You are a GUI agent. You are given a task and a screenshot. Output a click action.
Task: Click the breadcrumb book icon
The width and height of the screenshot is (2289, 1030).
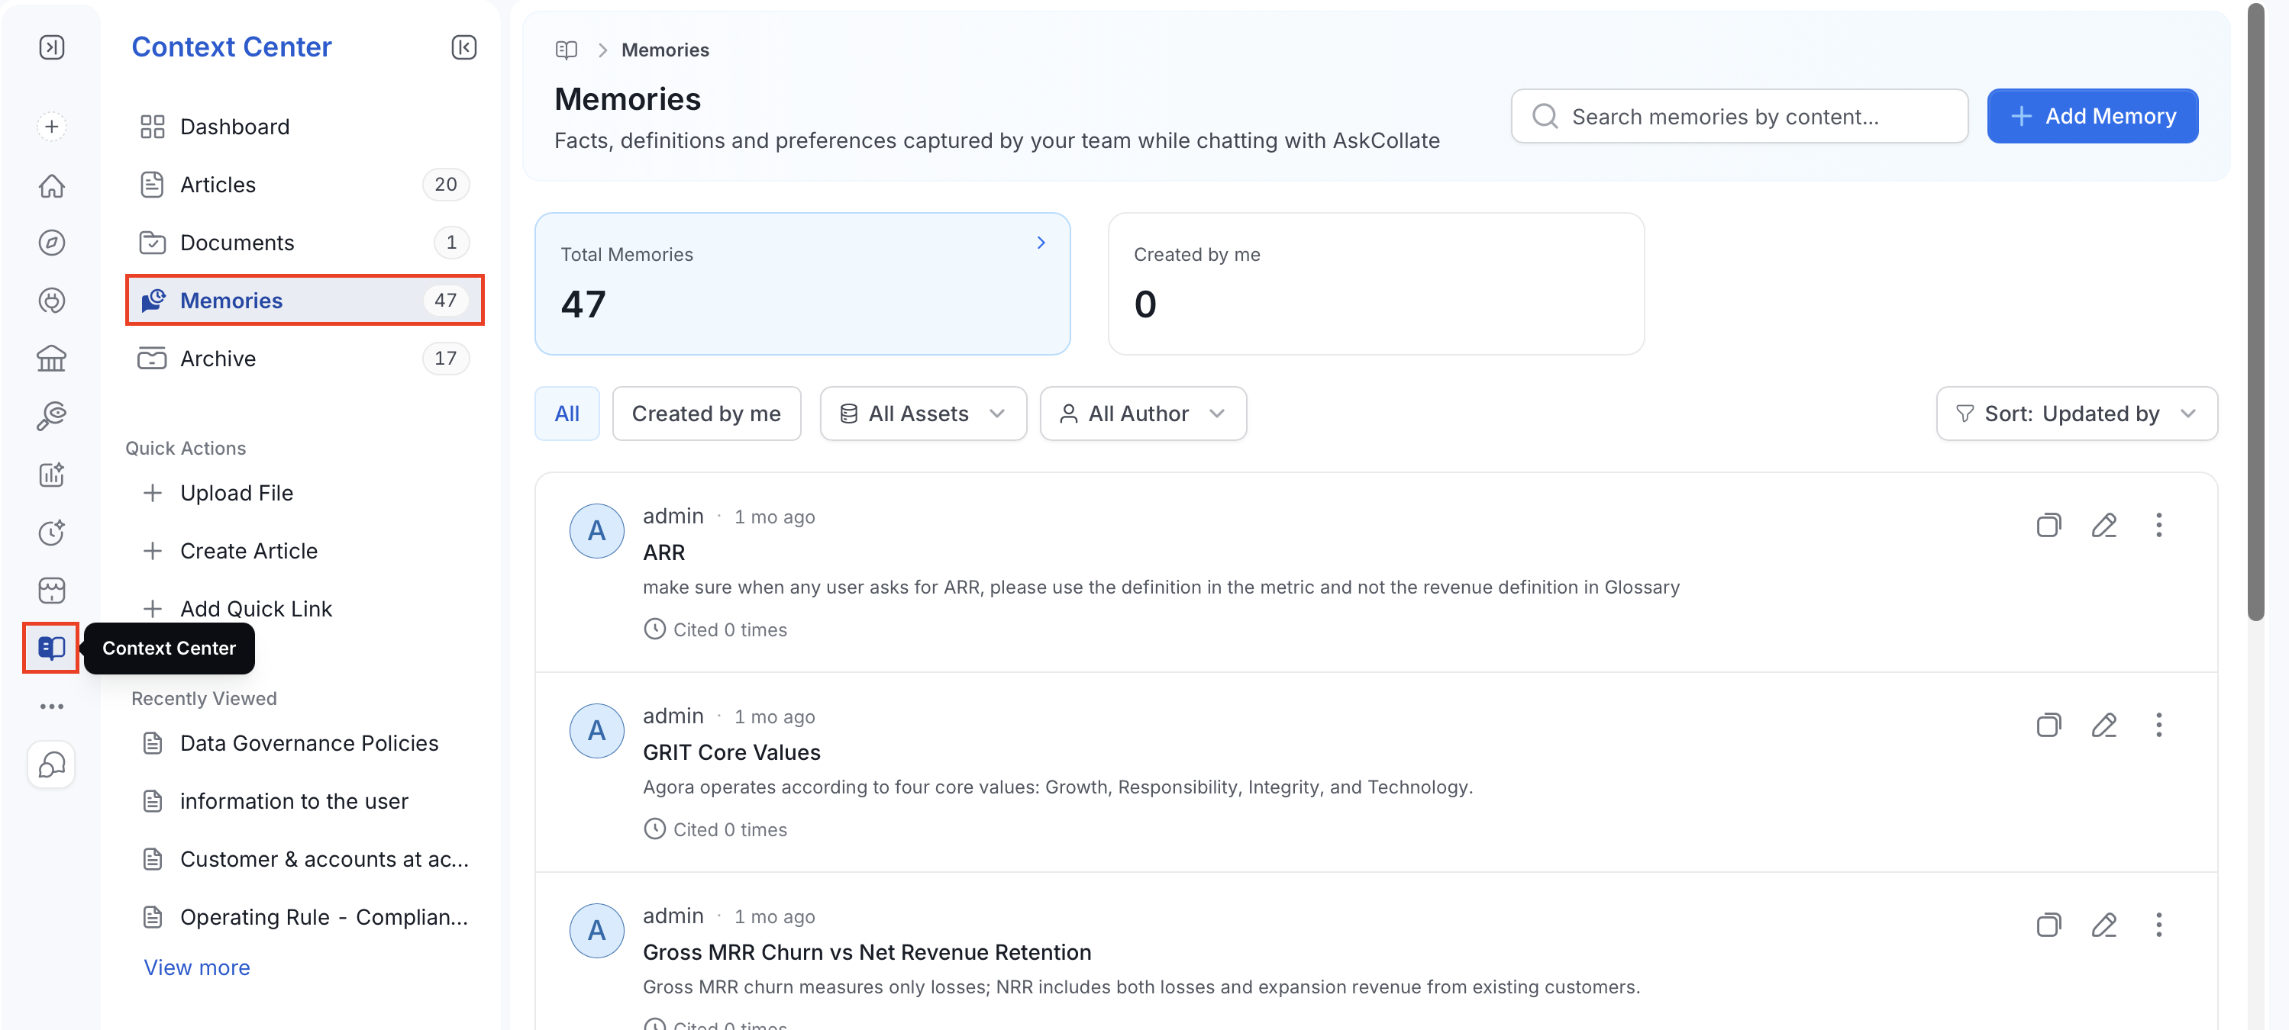(x=566, y=50)
